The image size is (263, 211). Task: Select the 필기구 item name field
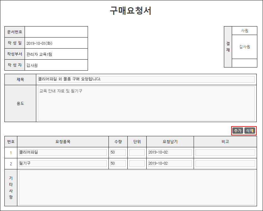pos(63,164)
